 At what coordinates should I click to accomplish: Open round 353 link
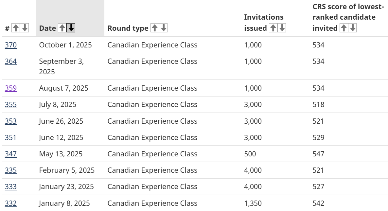point(11,121)
